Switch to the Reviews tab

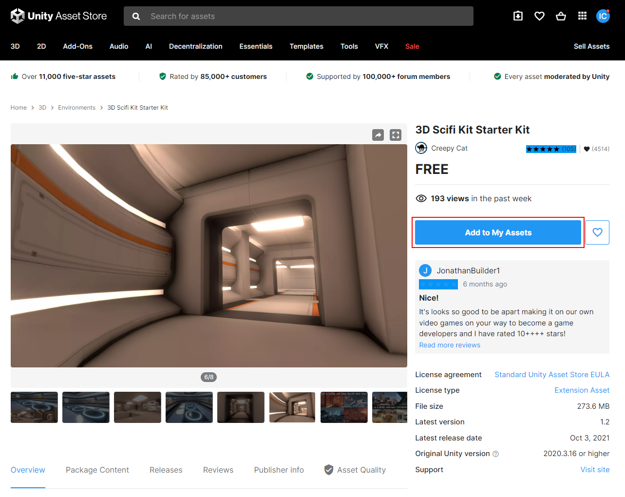click(218, 470)
